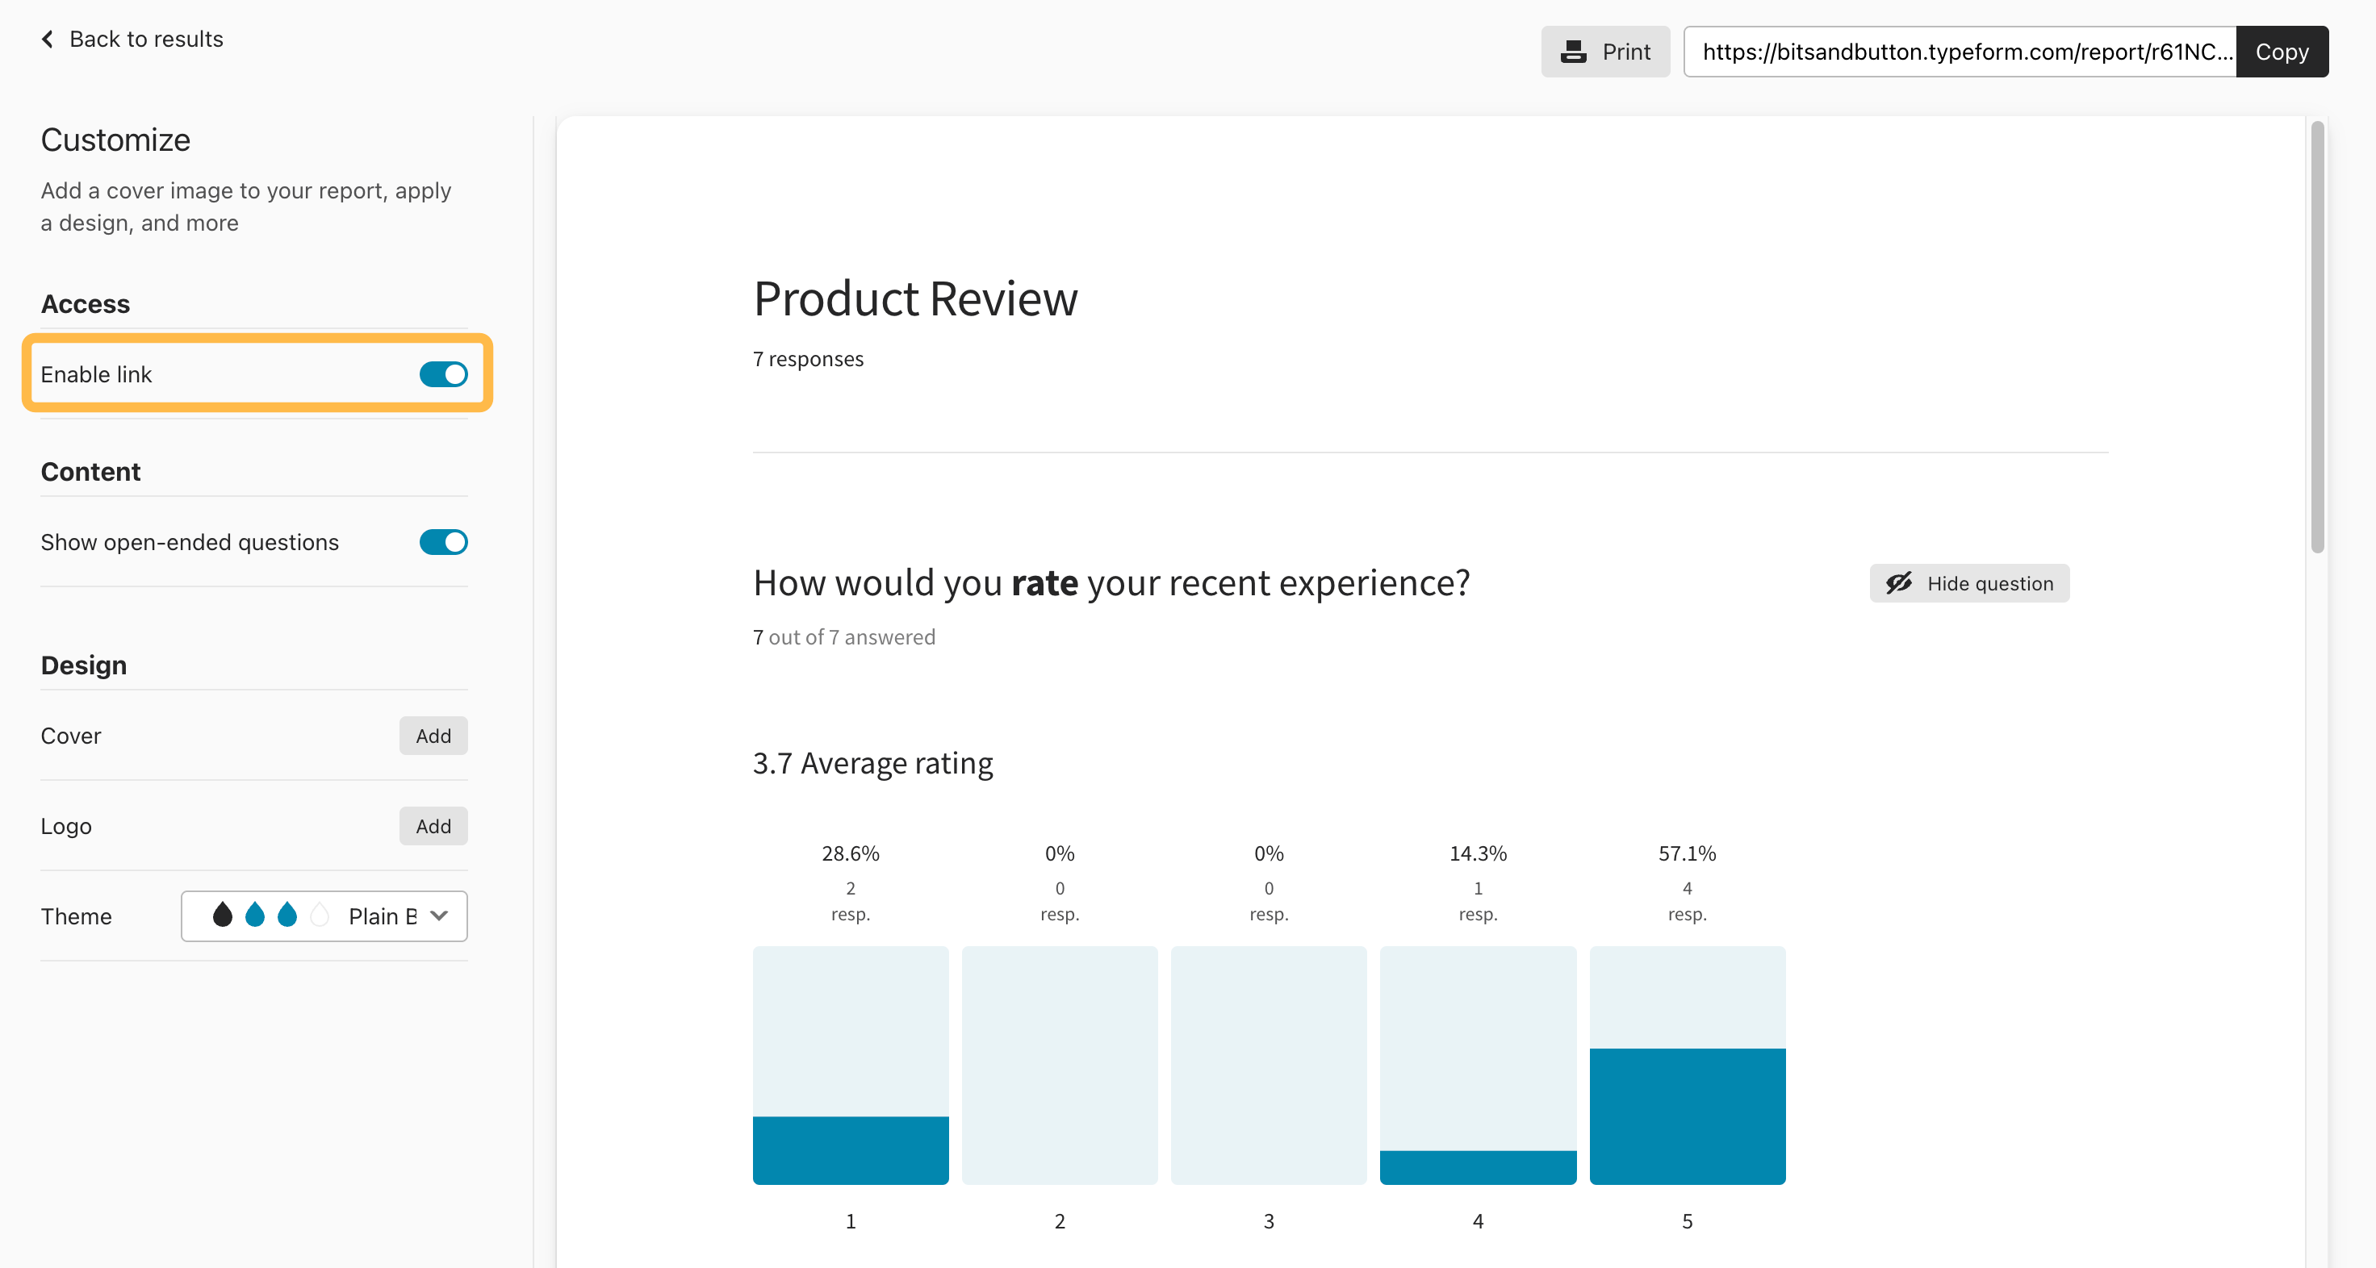This screenshot has width=2376, height=1268.
Task: Click the rating 4 bar
Action: point(1478,1166)
